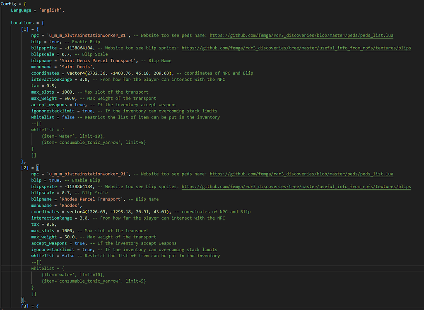Click the Config keyword on the first line
Screen dimensions: 424x310
[x=8, y=4]
